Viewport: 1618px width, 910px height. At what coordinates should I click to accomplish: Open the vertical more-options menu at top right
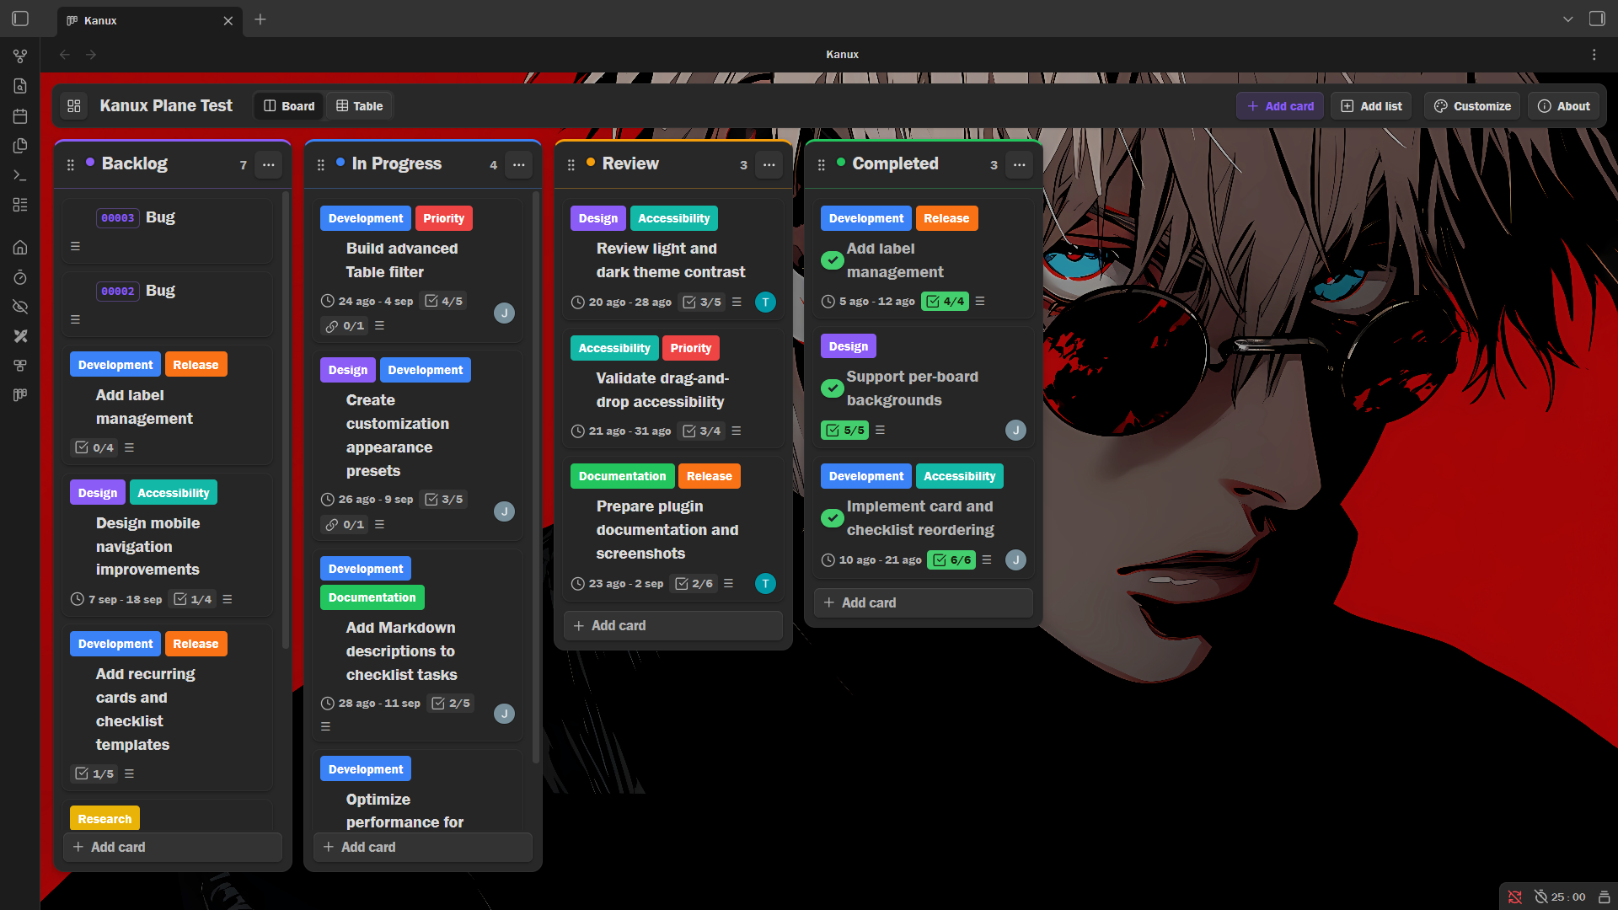[x=1594, y=55]
